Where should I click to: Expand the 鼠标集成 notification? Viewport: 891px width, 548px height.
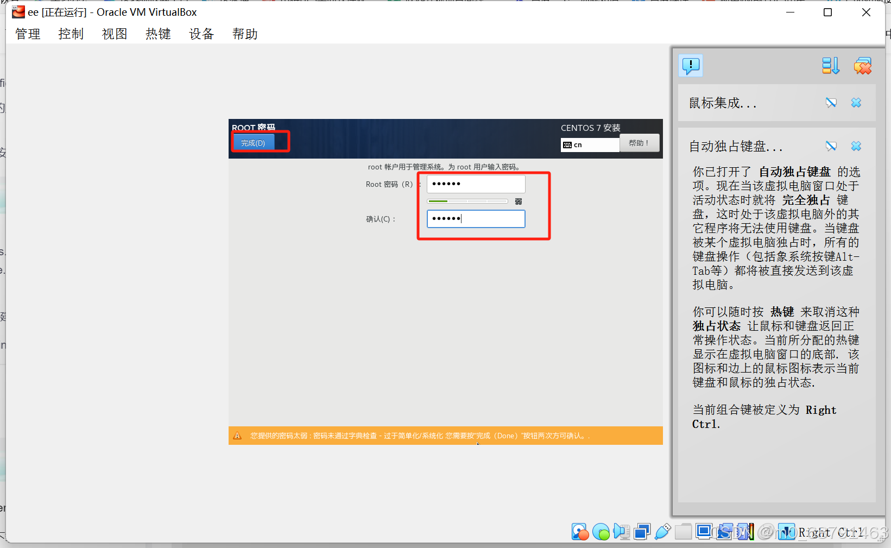pyautogui.click(x=723, y=103)
